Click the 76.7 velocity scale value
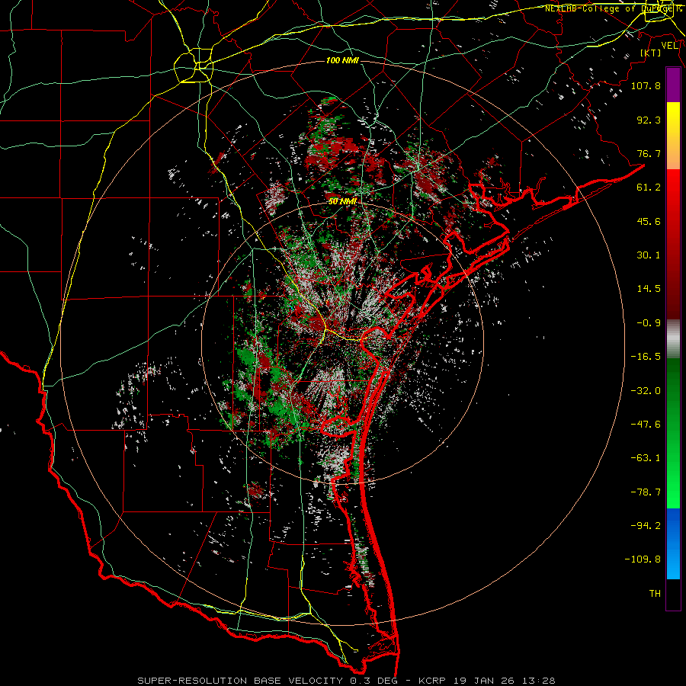 point(649,153)
